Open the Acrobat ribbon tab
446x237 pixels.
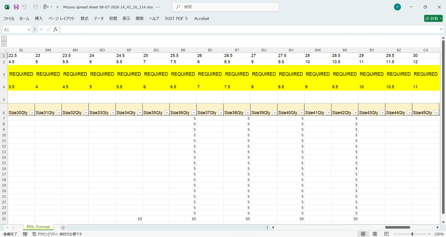click(x=202, y=18)
